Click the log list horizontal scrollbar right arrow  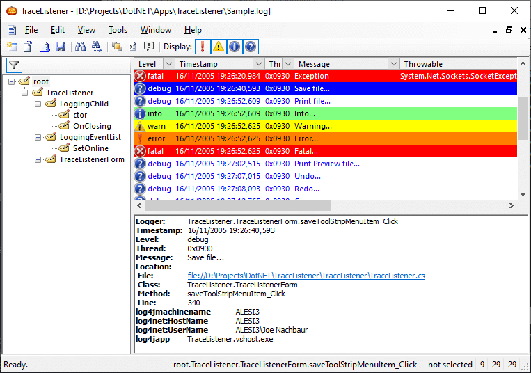pyautogui.click(x=512, y=206)
